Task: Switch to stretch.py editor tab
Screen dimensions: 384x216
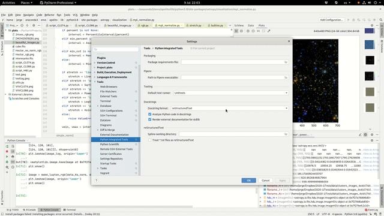Action: pyautogui.click(x=195, y=25)
